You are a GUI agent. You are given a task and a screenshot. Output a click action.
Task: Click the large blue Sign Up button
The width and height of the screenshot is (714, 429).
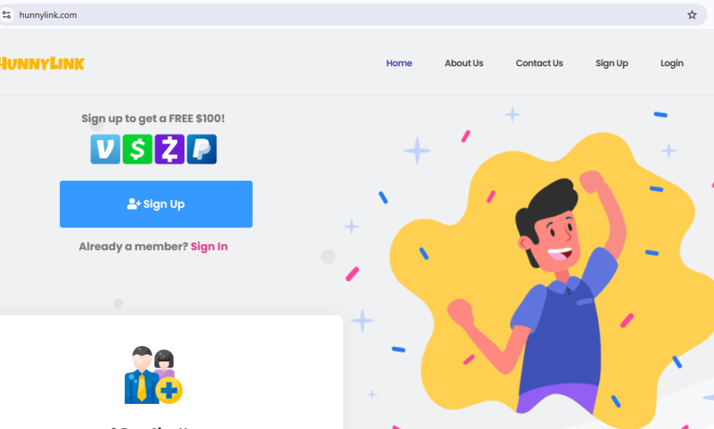(156, 204)
